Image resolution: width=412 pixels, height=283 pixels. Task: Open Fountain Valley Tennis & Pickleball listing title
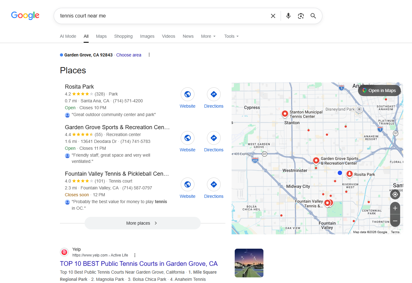pyautogui.click(x=117, y=174)
